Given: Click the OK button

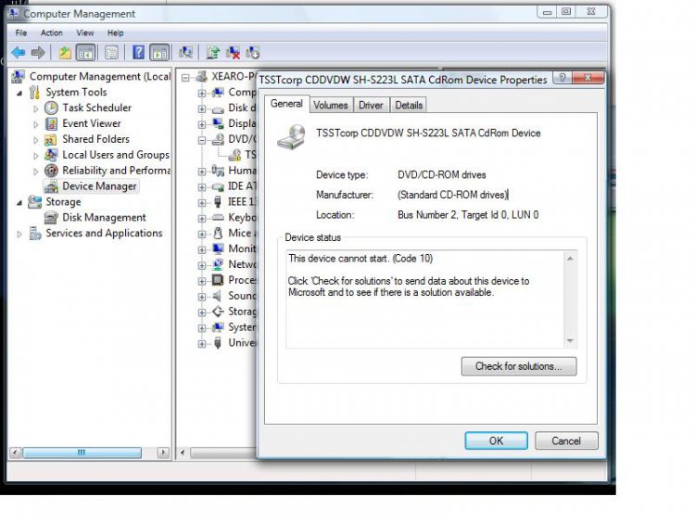Looking at the screenshot, I should 496,440.
